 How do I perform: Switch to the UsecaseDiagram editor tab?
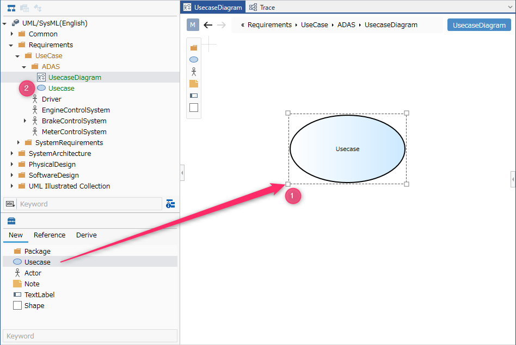213,7
